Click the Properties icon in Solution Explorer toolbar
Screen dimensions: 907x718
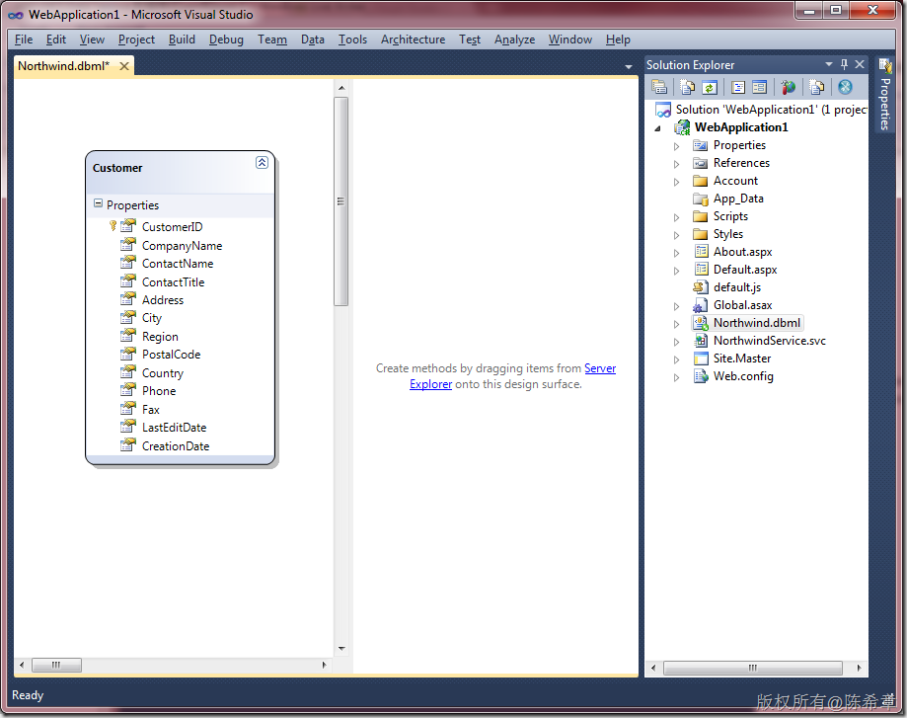pos(659,88)
